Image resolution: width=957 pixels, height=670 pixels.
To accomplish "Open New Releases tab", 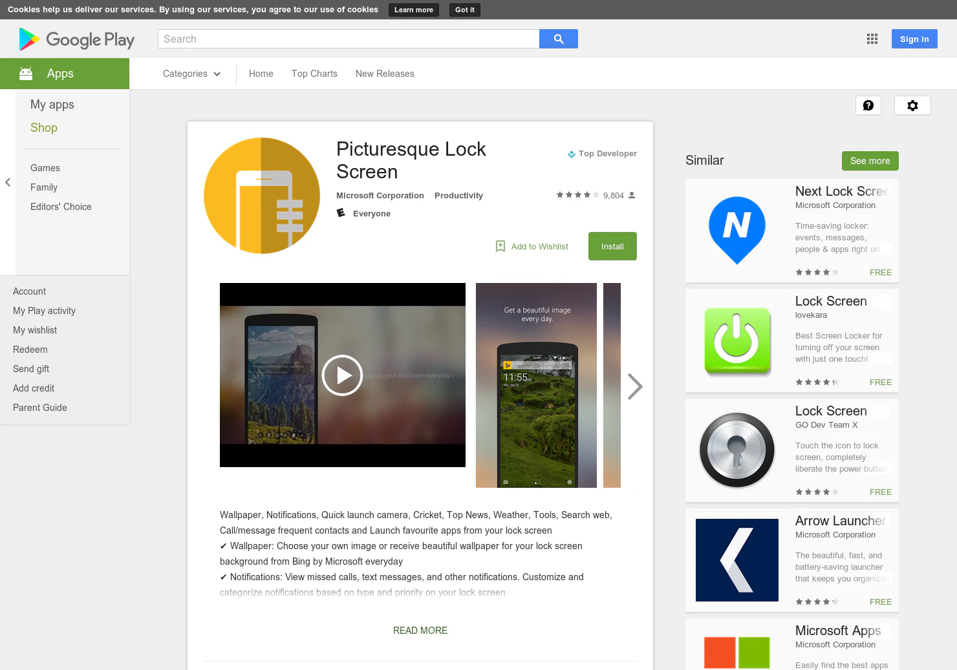I will click(x=385, y=74).
